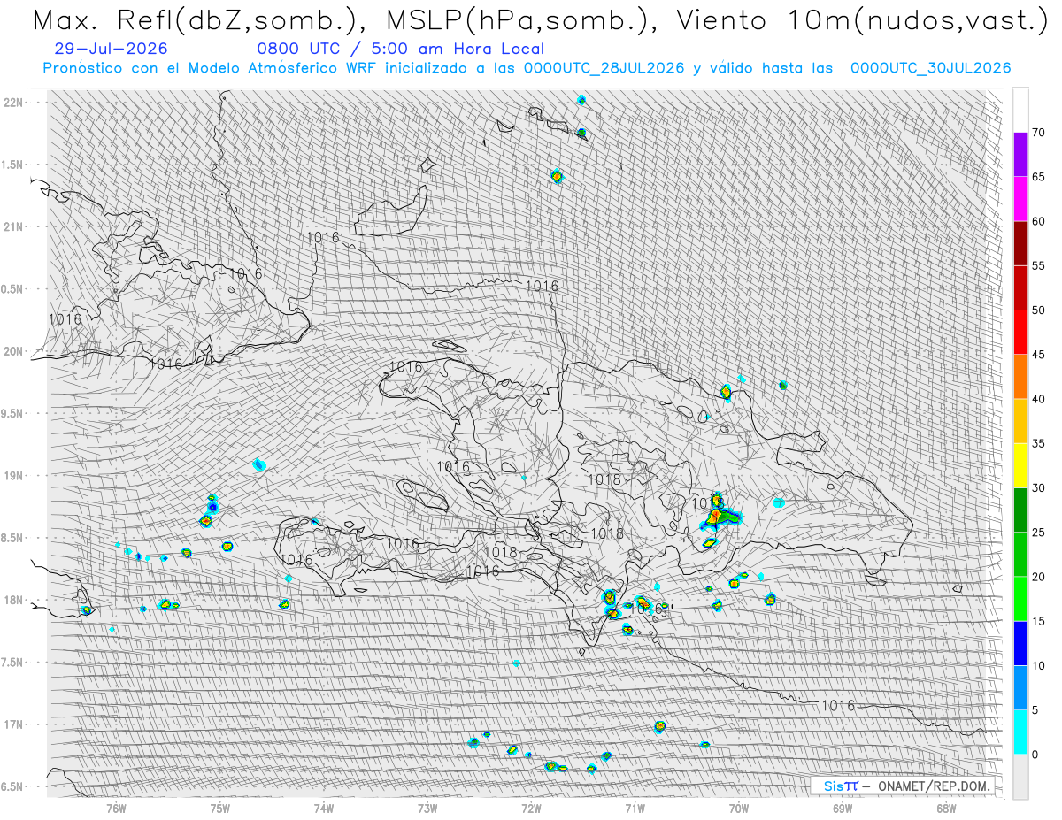Image resolution: width=1062 pixels, height=820 pixels.
Task: Click the colorbar tick label '70'
Action: tap(1039, 133)
